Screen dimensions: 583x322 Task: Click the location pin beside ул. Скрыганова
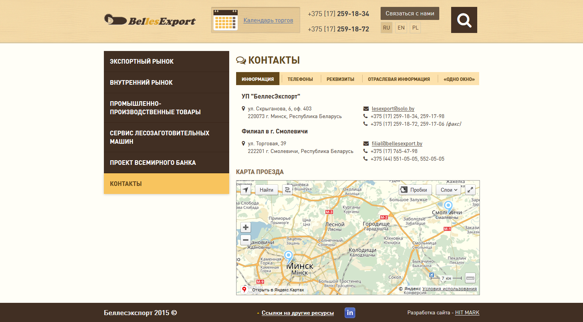click(x=243, y=109)
